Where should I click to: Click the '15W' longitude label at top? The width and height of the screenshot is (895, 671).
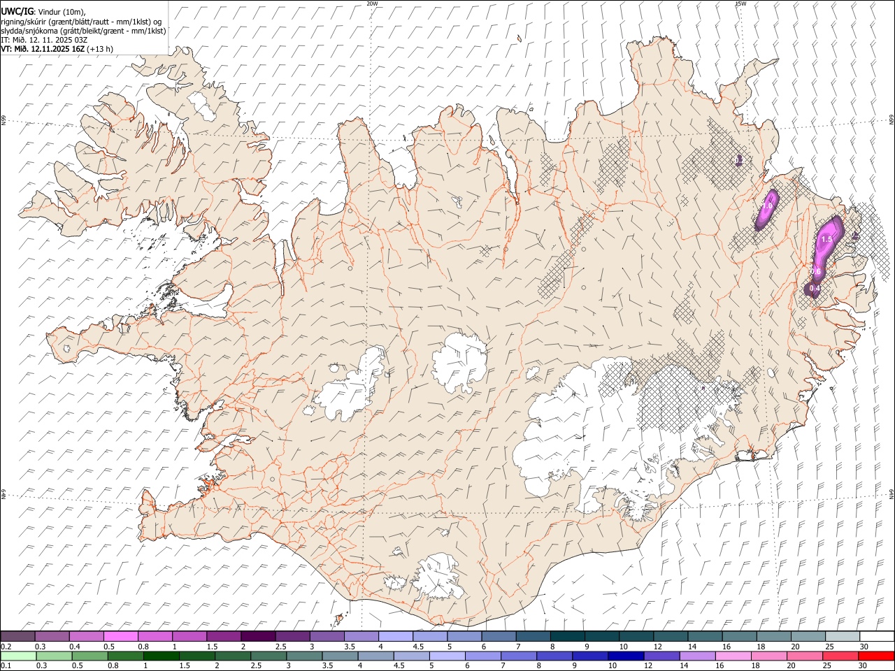[x=740, y=3]
